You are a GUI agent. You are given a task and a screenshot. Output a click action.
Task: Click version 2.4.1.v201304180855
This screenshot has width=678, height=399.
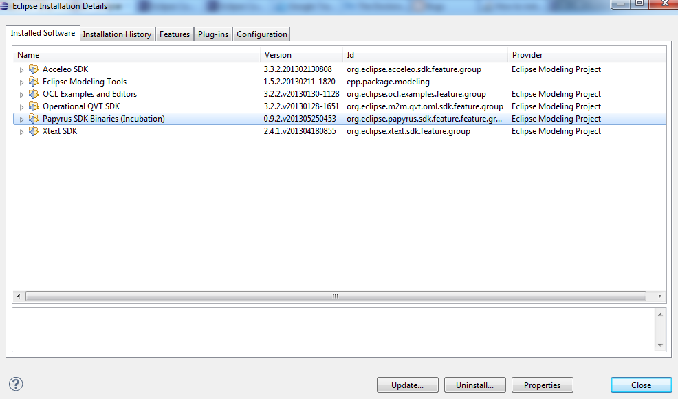(x=300, y=131)
